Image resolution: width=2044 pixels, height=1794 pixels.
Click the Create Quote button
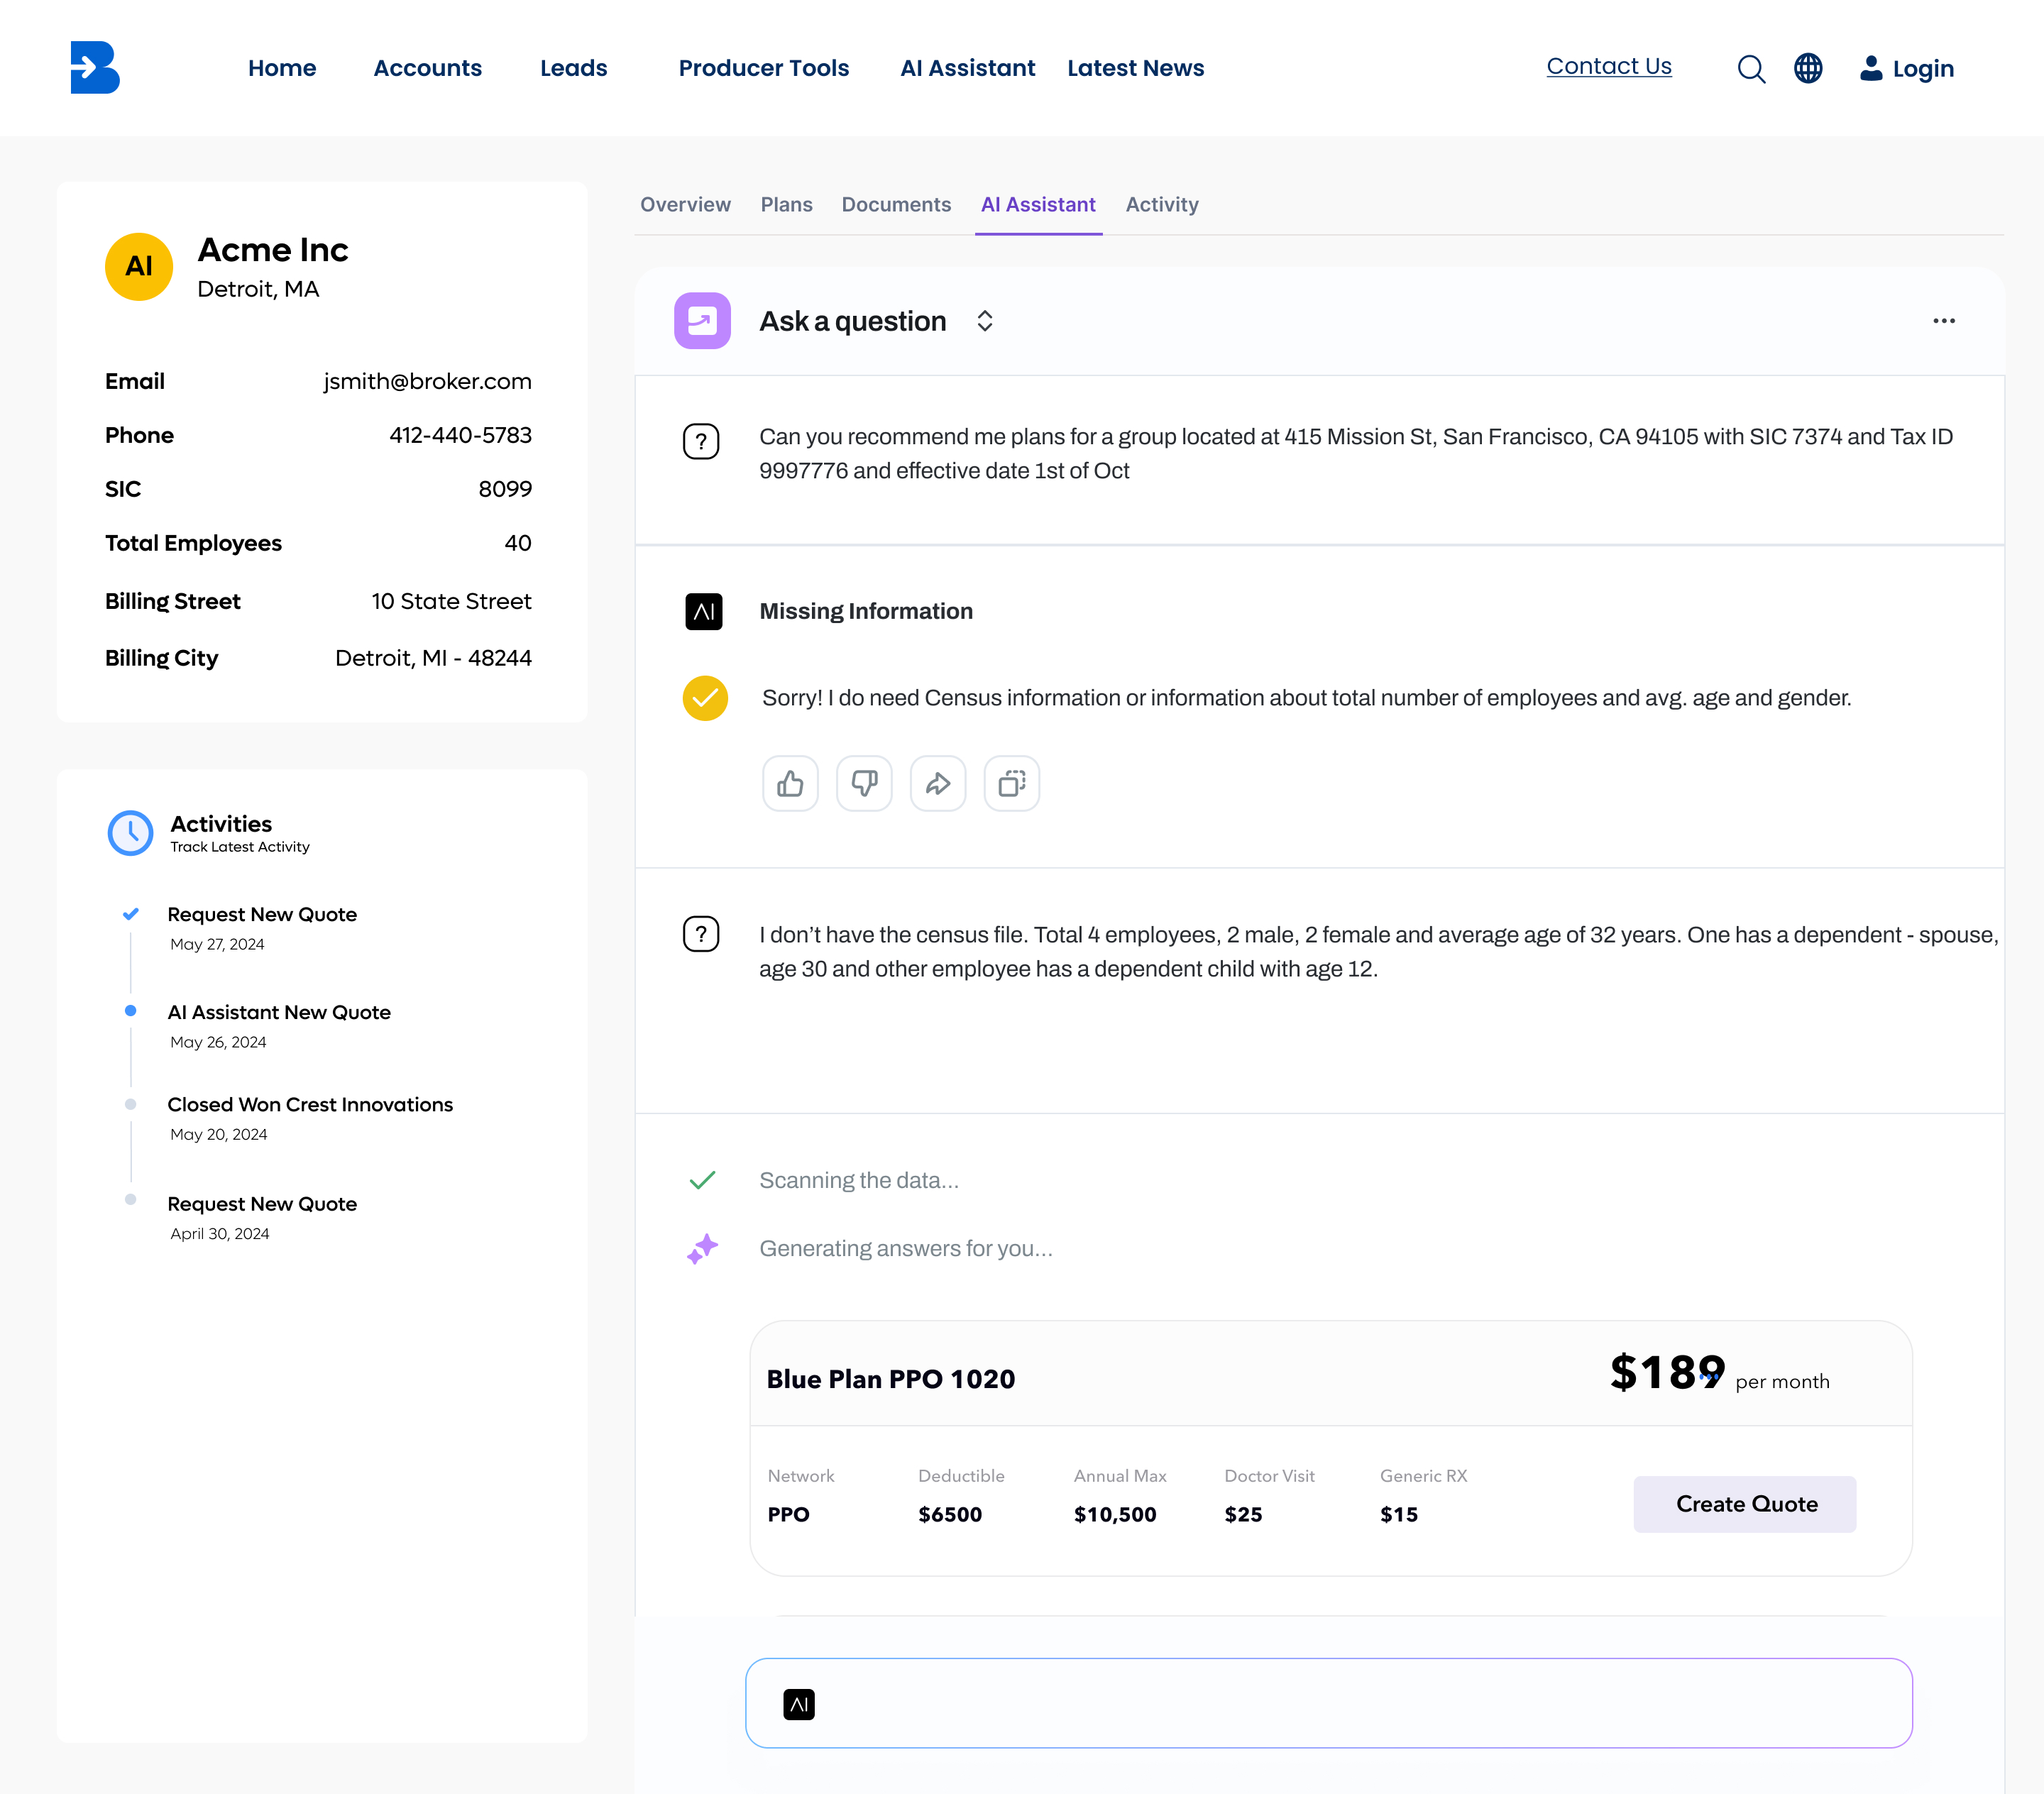click(x=1745, y=1504)
